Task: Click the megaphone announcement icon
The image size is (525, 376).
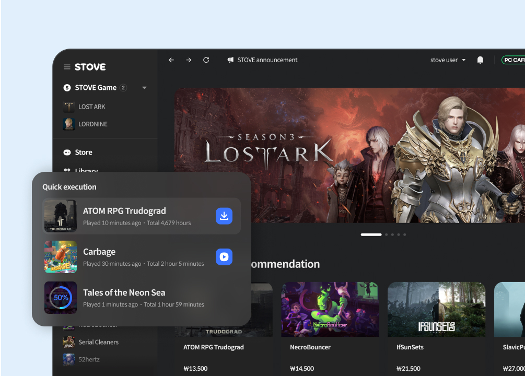Action: (x=230, y=60)
